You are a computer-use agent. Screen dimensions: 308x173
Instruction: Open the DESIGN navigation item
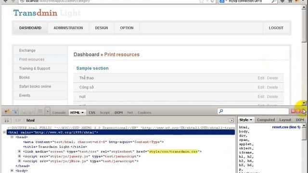click(x=102, y=28)
